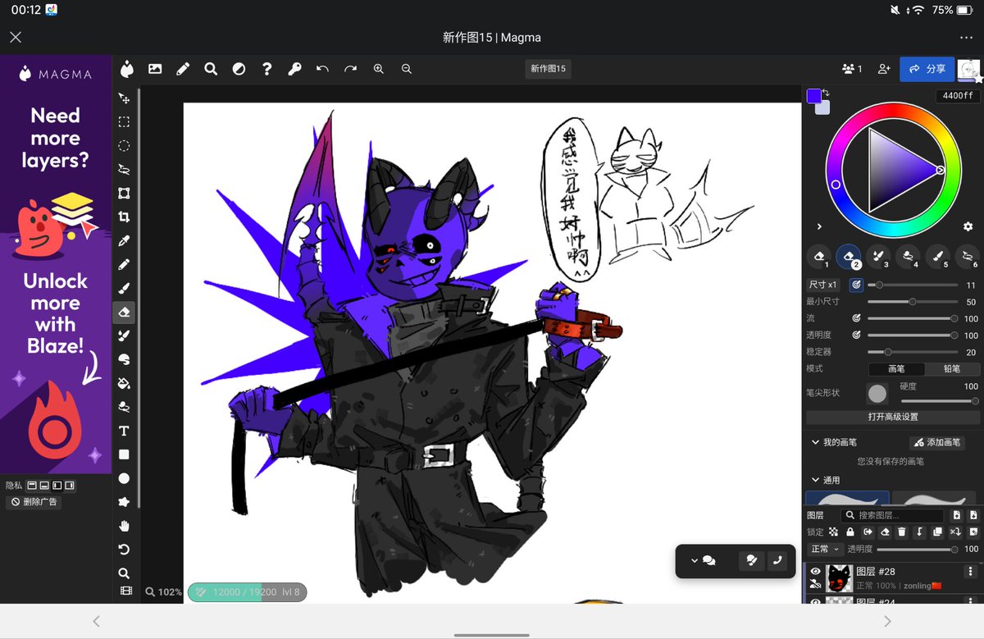Undo the last action with the undo arrow
Viewport: 984px width, 639px height.
(322, 69)
